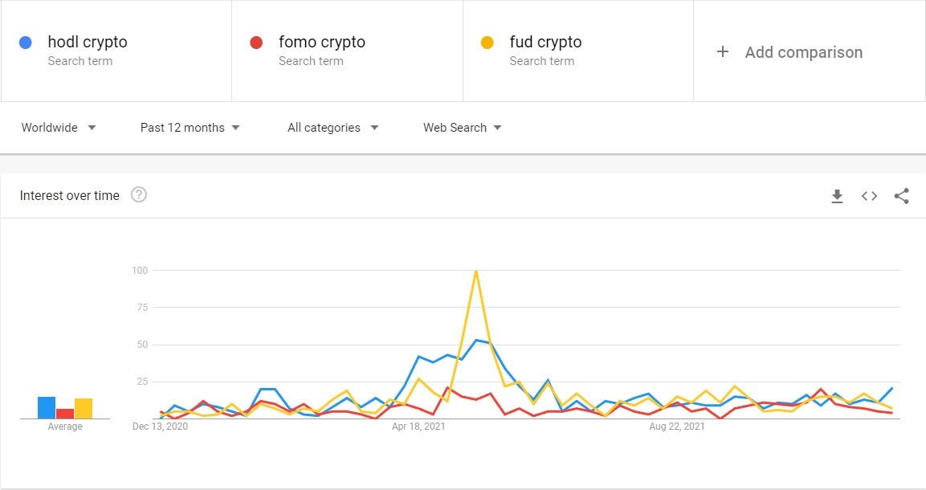The height and width of the screenshot is (490, 926).
Task: Click the Average label under the bars
Action: coord(63,426)
